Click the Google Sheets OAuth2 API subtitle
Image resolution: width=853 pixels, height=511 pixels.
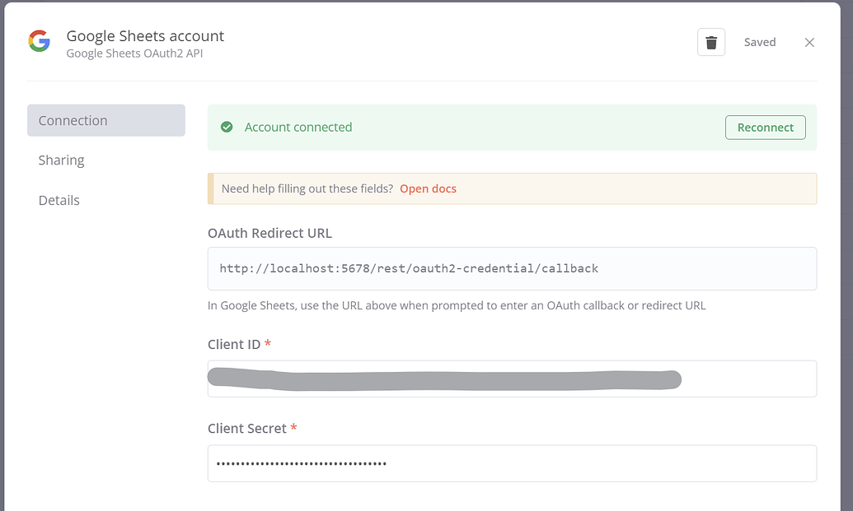(x=134, y=53)
